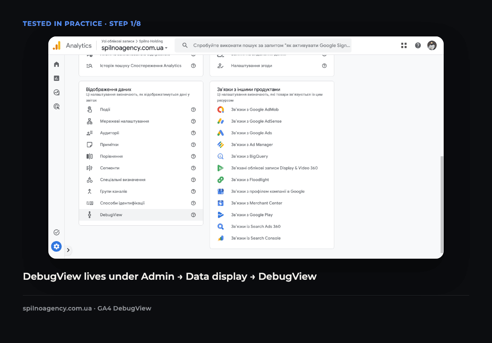Open Зв'язки із Search Console
Screen dimensions: 492x343
(272, 238)
